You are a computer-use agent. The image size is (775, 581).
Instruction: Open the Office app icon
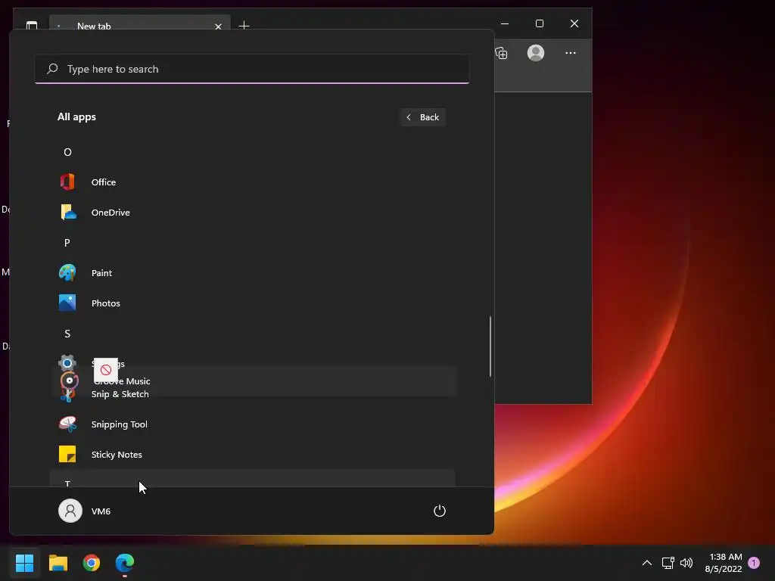coord(67,182)
